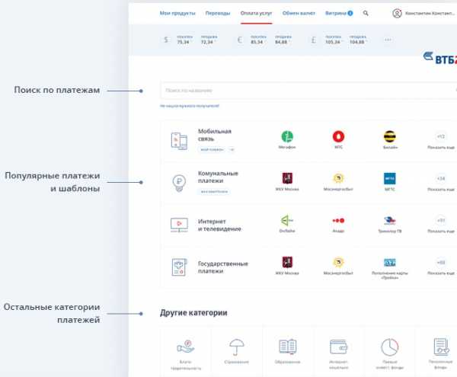
Task: Show more Интернет и телевидение providers (+91)
Action: pos(441,222)
